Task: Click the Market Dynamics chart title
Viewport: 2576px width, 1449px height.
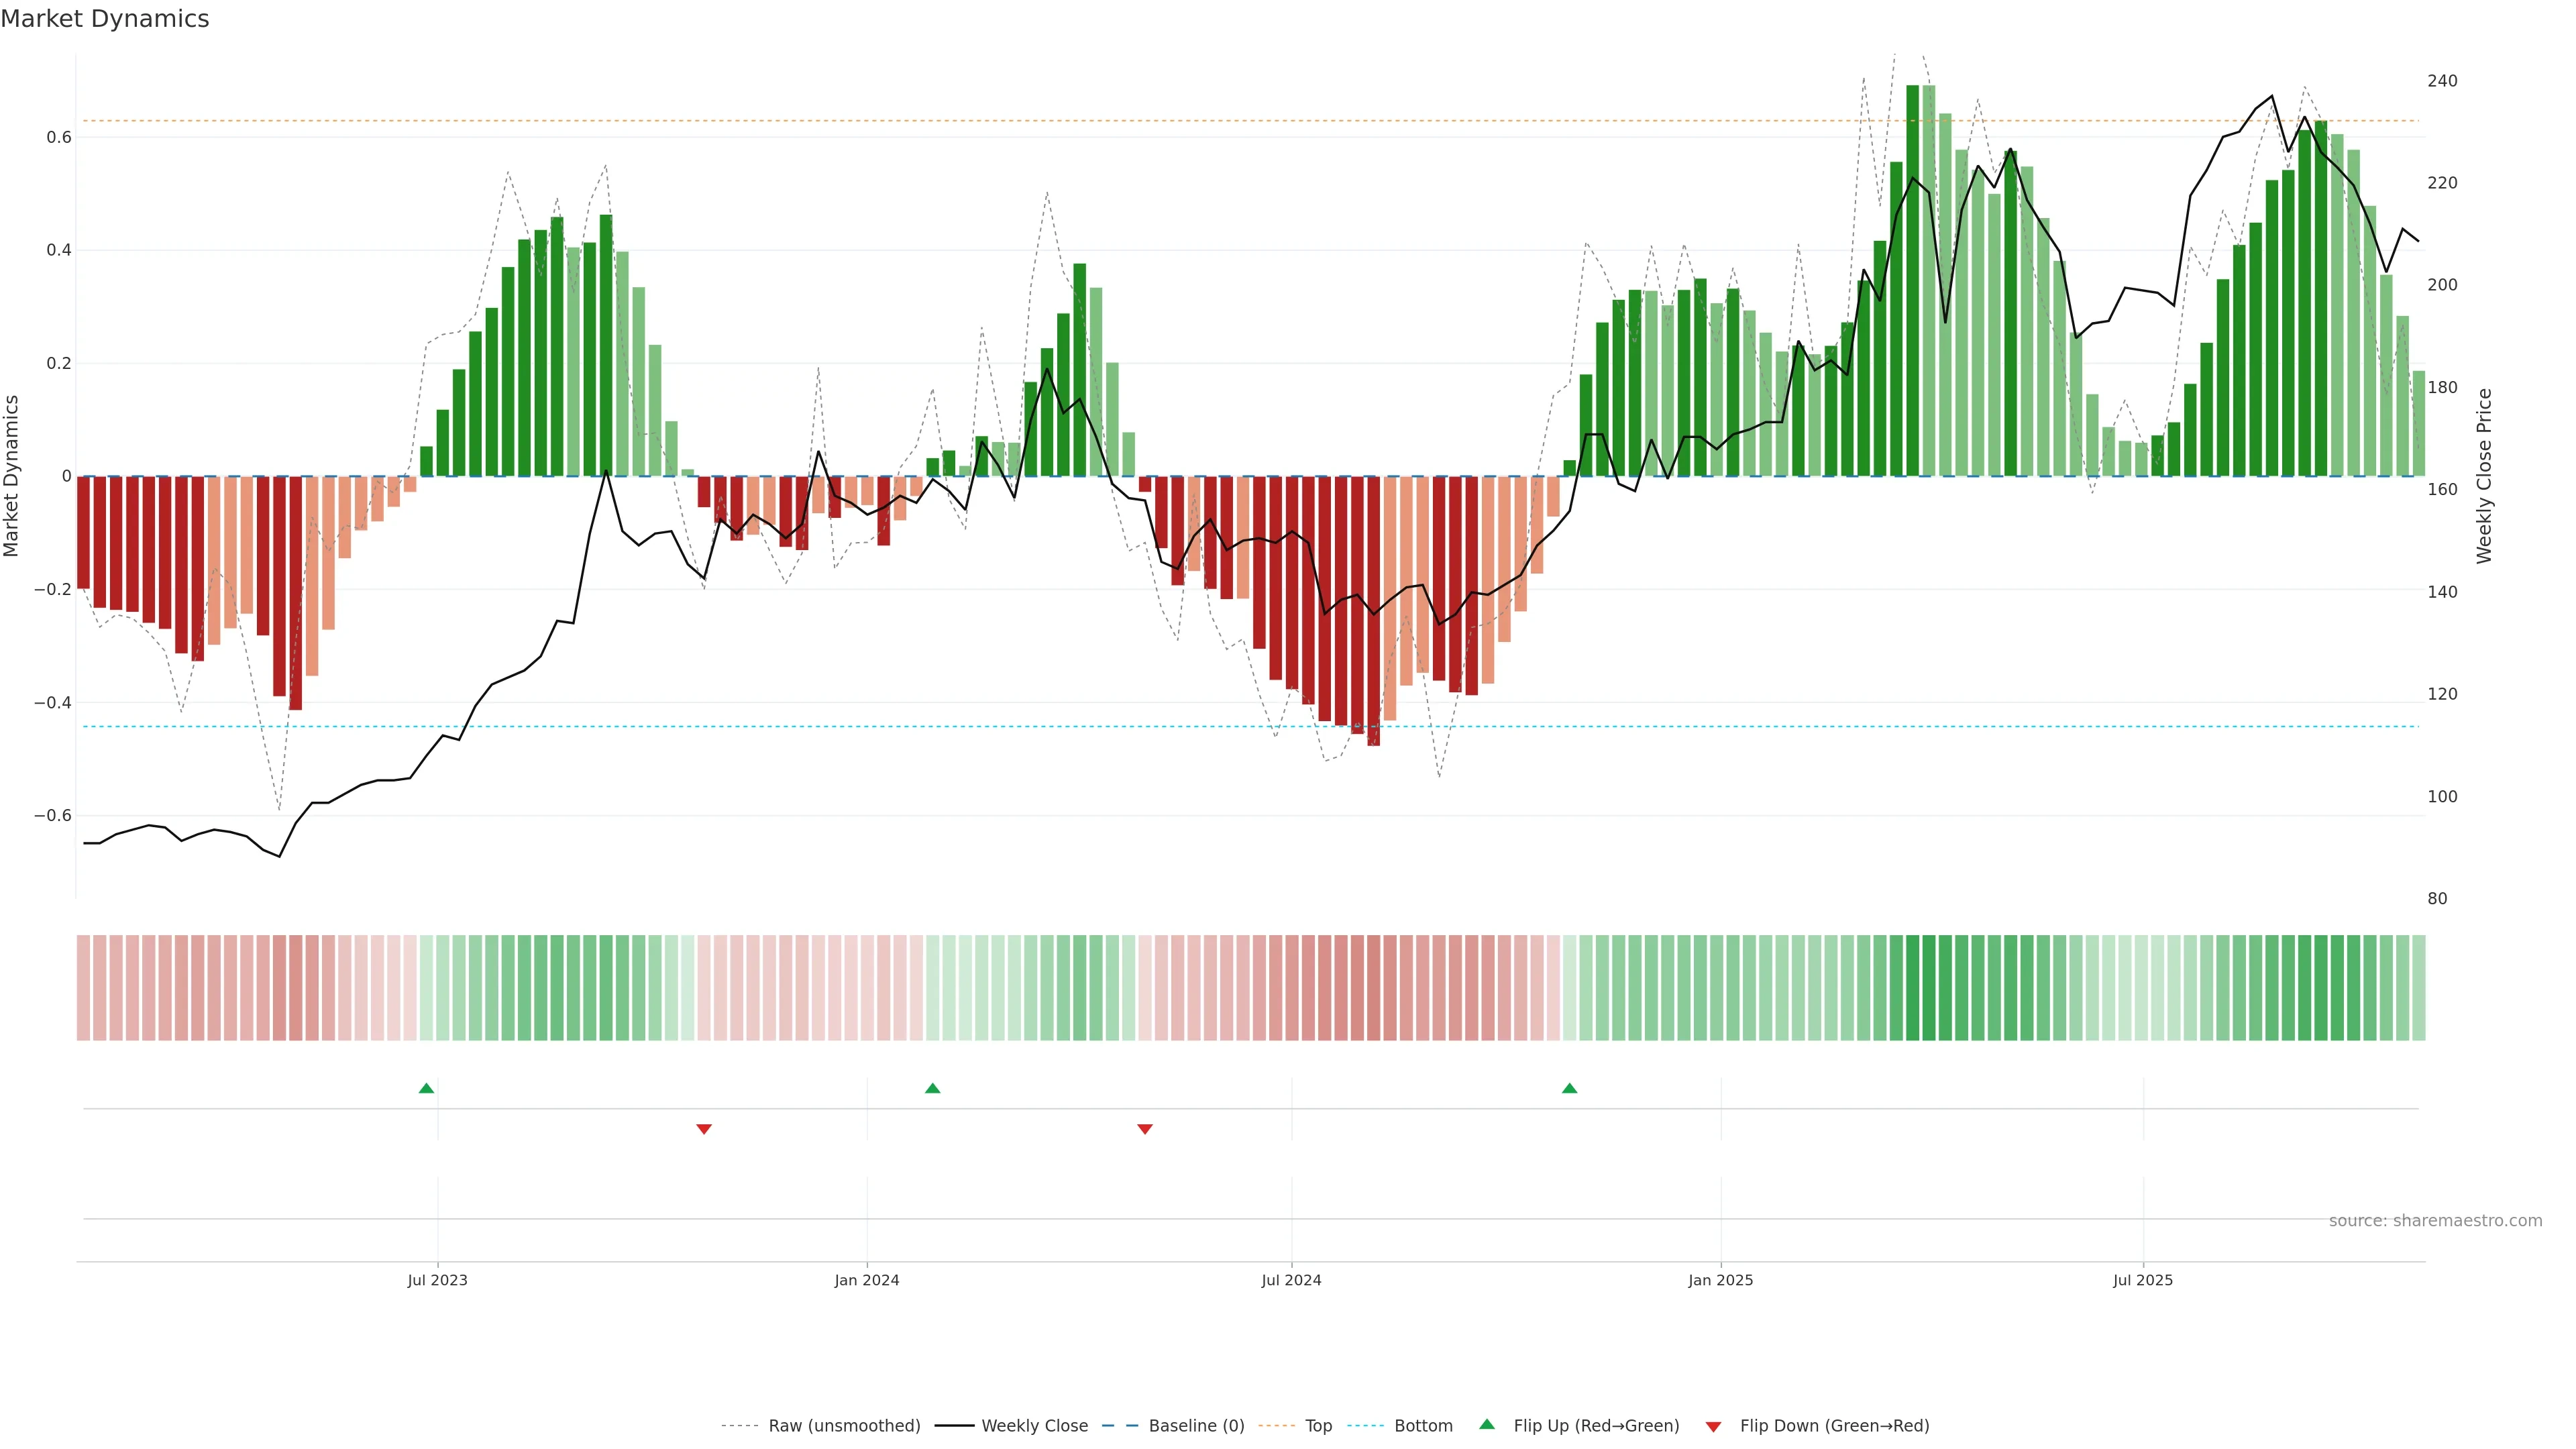Action: pyautogui.click(x=105, y=19)
